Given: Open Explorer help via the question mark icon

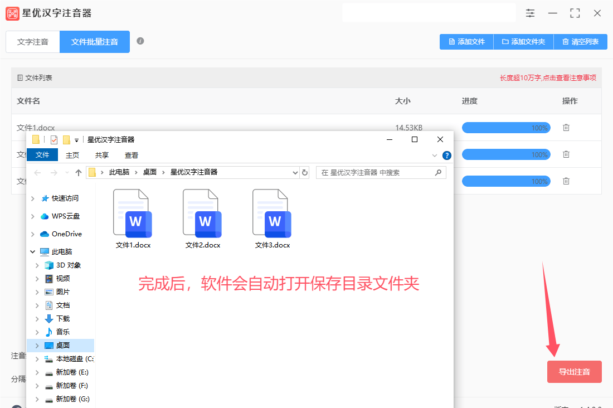Looking at the screenshot, I should tap(446, 156).
